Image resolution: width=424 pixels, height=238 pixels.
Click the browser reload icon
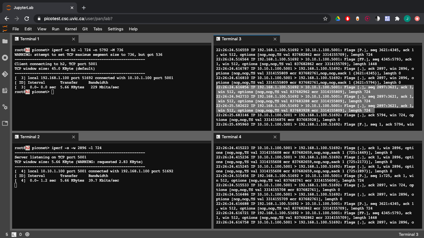pyautogui.click(x=27, y=19)
